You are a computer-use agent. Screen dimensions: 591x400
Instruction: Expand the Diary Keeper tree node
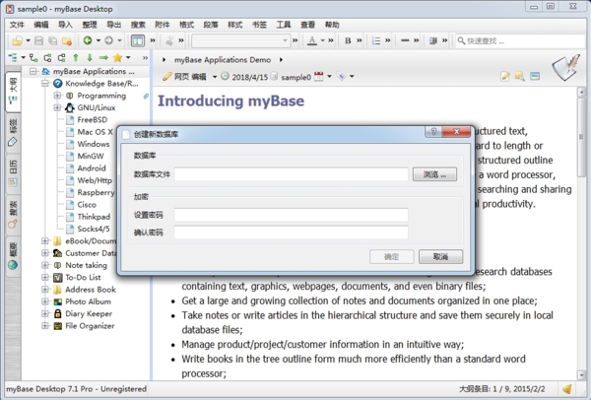point(45,313)
